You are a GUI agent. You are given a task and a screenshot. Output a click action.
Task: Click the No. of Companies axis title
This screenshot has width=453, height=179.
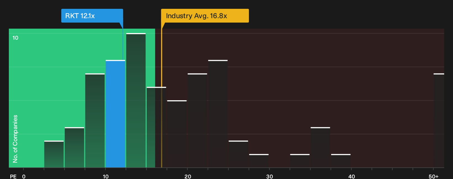tap(15, 139)
